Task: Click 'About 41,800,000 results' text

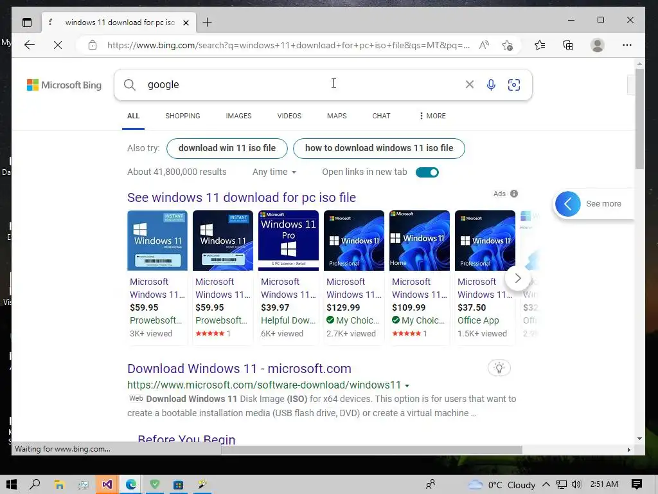Action: coord(177,172)
